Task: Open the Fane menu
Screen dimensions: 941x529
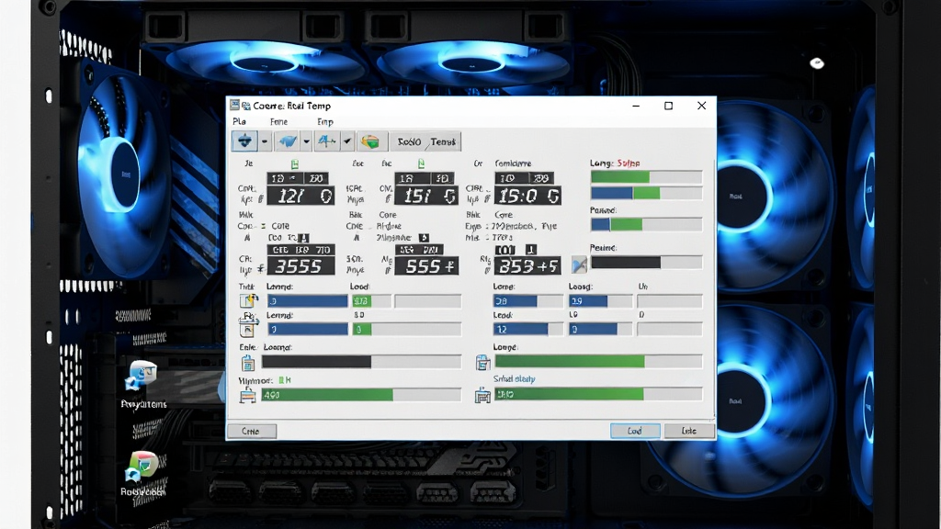Action: click(x=278, y=121)
